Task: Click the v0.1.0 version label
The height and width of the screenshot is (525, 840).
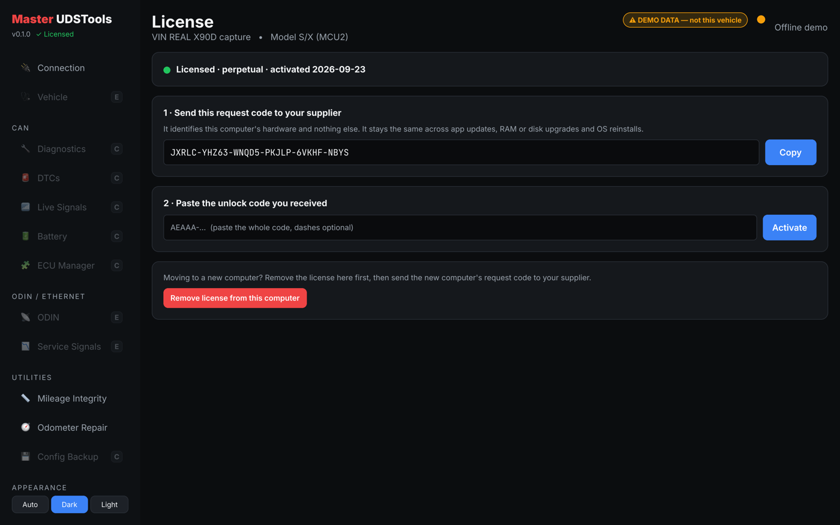Action: pos(21,34)
